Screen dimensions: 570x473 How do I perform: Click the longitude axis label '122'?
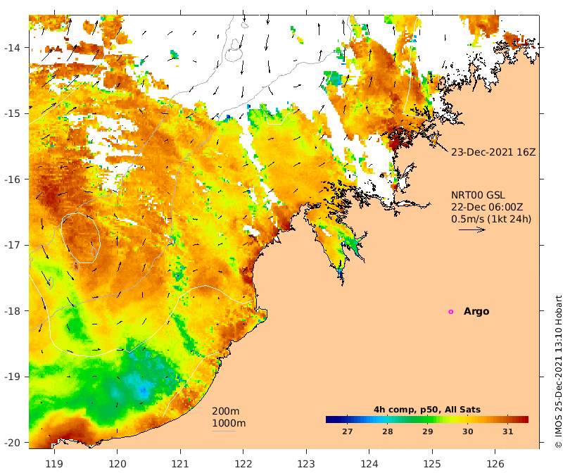click(x=243, y=464)
